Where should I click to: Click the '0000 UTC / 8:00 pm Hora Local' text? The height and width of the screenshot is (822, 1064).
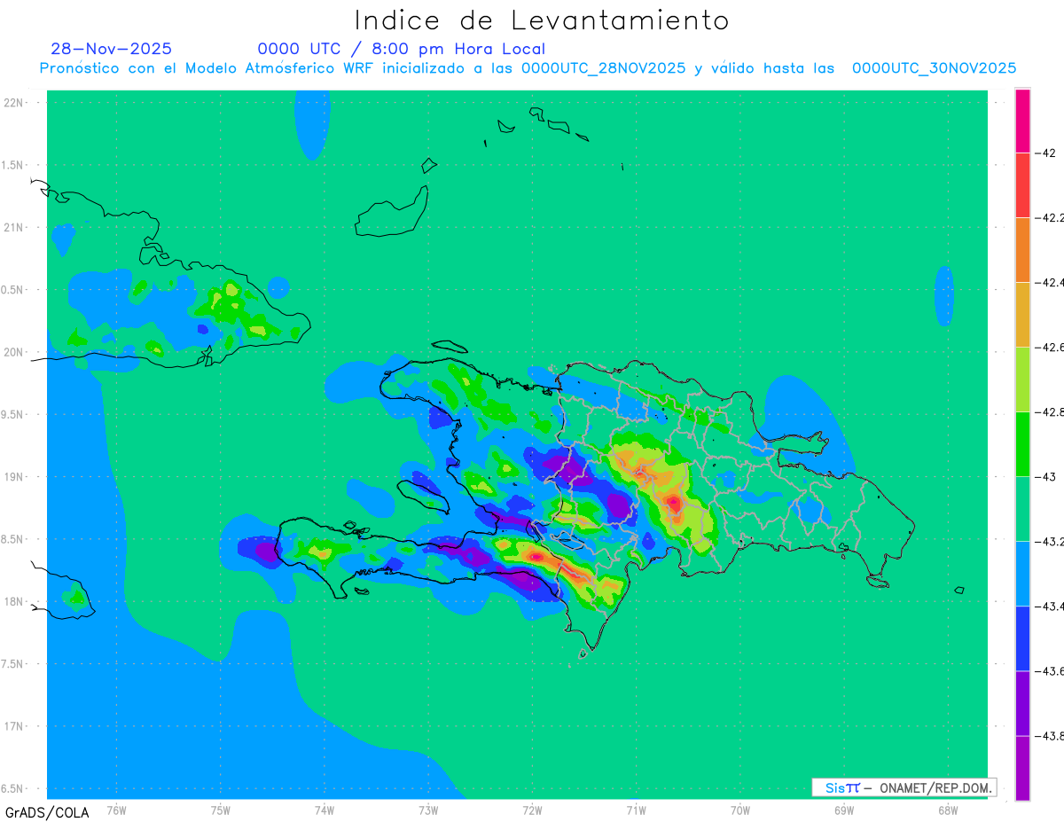pos(402,49)
